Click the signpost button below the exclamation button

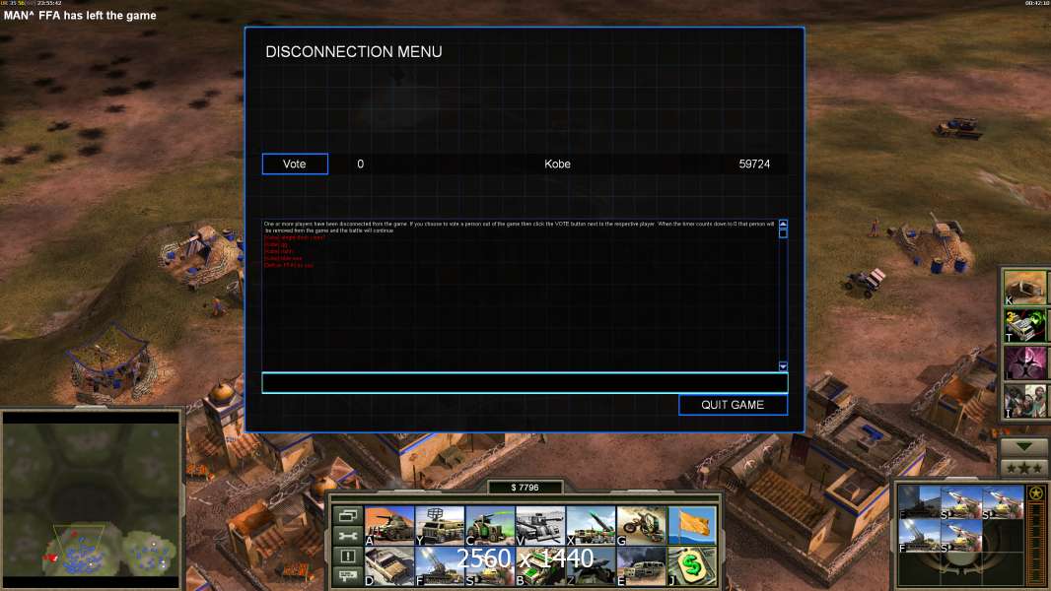point(348,575)
